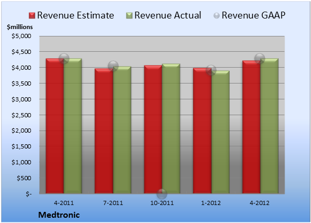This screenshot has height=223, width=311.
Task: Click the '1-2012' category label
Action: [211, 203]
